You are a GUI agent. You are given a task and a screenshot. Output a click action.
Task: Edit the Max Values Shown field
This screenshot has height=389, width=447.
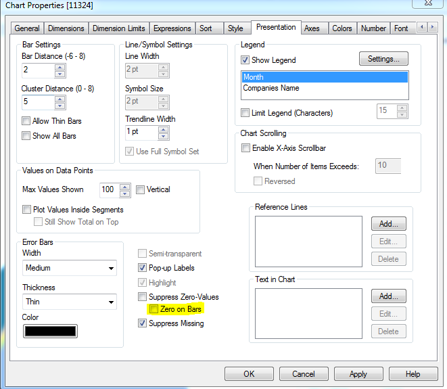110,190
